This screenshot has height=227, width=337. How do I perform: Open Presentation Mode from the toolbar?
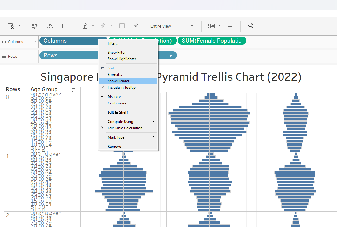point(230,26)
